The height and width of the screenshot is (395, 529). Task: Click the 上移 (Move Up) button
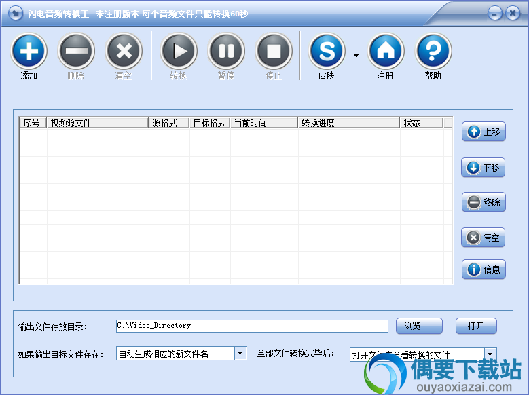click(484, 132)
